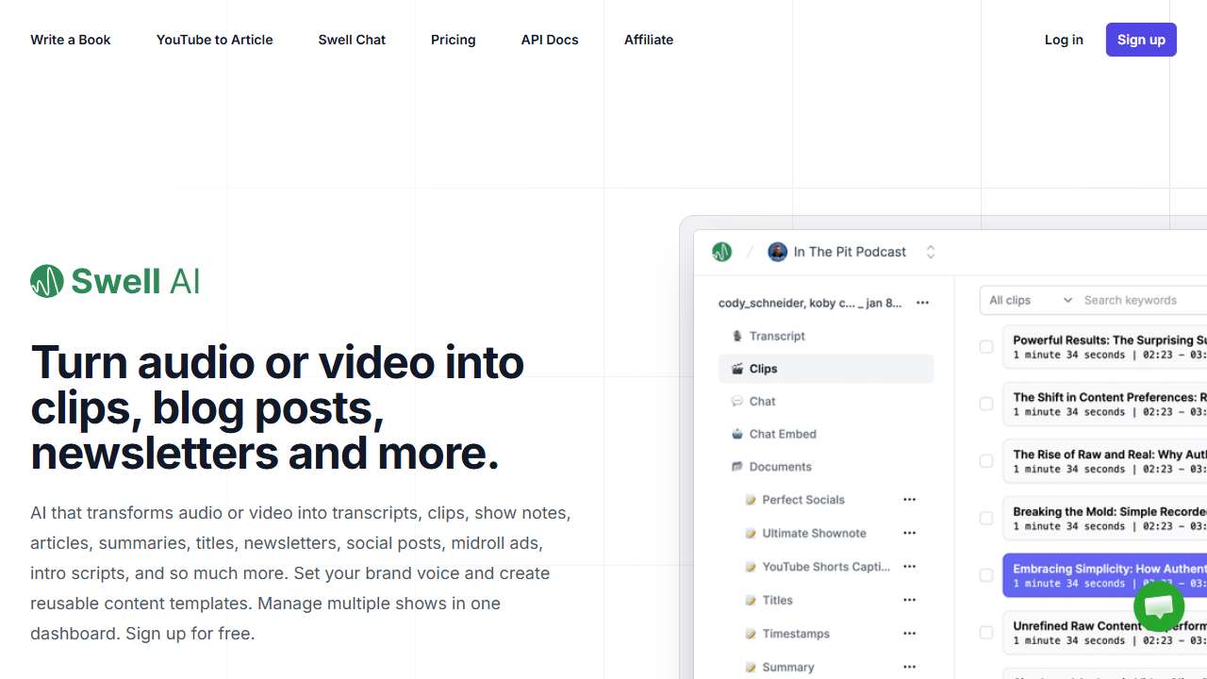
Task: Open three-dot menu next to Titles
Action: 909,600
